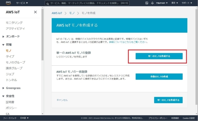This screenshot has width=198, height=121.
Task: Click the モノ breadcrumb link
Action: (x=72, y=13)
